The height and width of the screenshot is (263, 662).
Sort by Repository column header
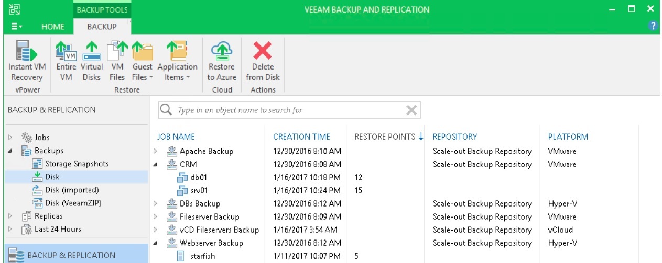tap(455, 137)
